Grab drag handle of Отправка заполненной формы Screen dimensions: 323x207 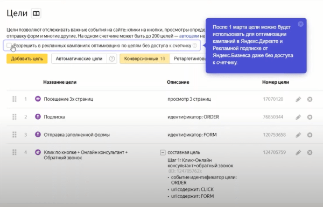pos(14,135)
